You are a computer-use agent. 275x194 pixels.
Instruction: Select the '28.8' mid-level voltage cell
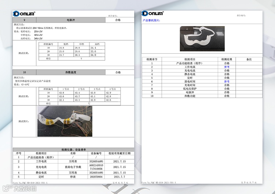(81, 48)
